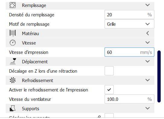Click the Matériau filament icon
This screenshot has height=119, width=164.
pyautogui.click(x=13, y=33)
